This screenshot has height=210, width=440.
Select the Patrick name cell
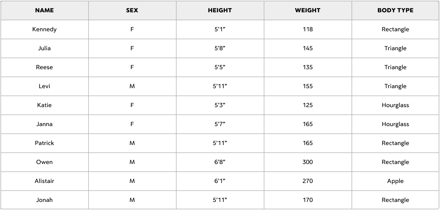[x=45, y=143]
